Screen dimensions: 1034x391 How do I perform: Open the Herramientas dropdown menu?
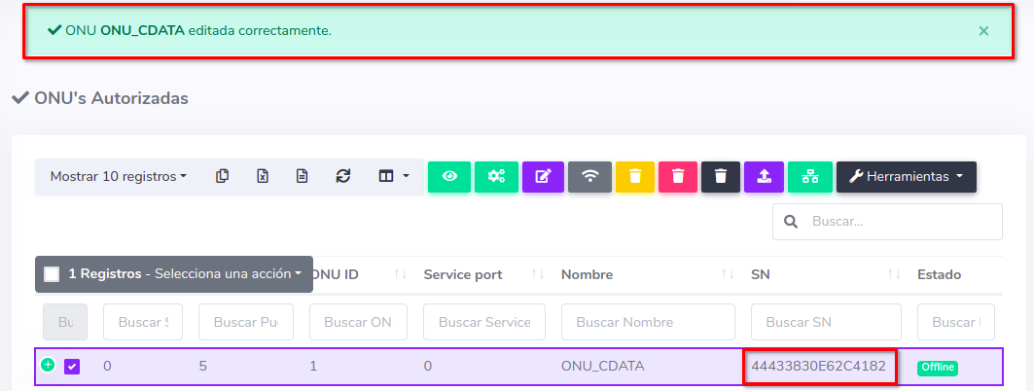pyautogui.click(x=906, y=176)
